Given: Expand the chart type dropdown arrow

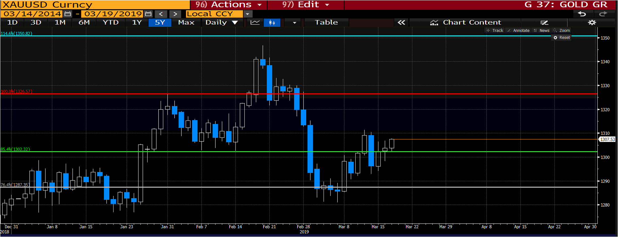Looking at the screenshot, I should (294, 23).
